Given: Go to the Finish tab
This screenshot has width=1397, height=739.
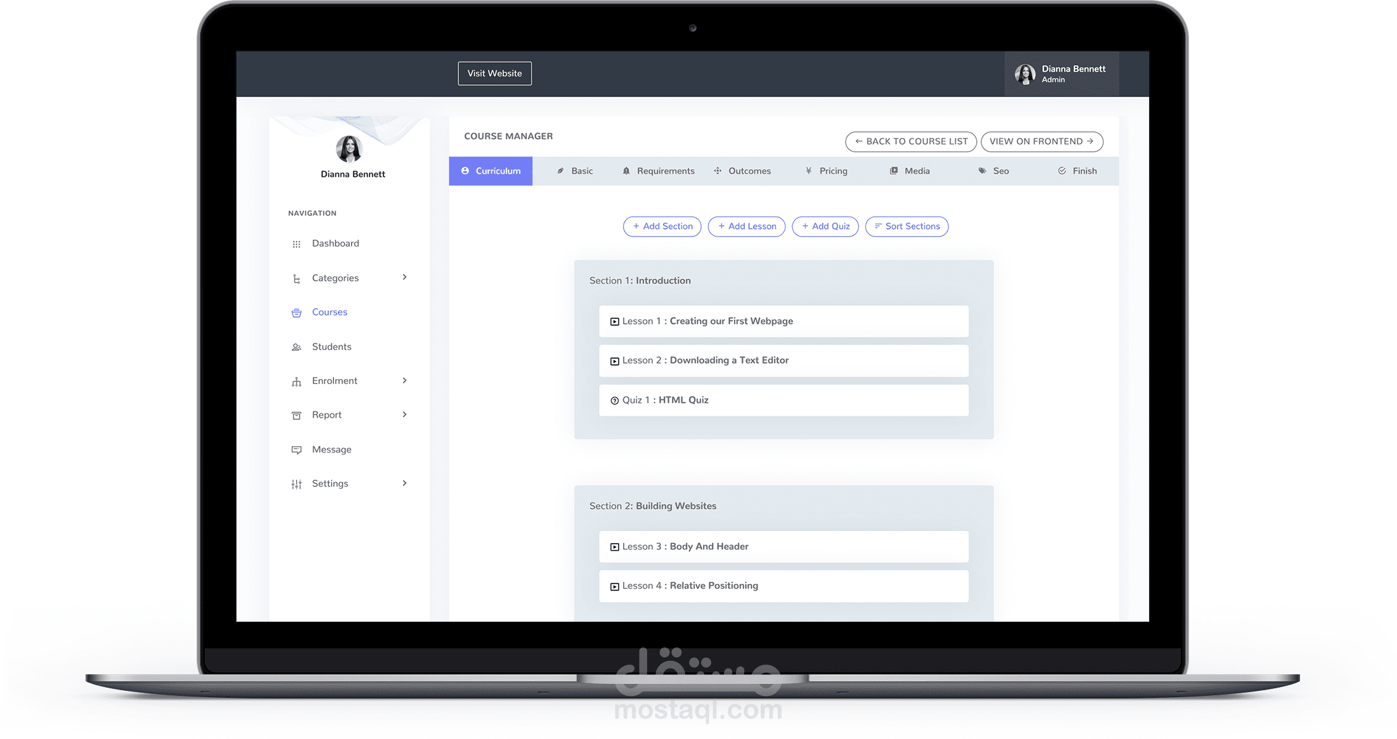Looking at the screenshot, I should (x=1077, y=171).
